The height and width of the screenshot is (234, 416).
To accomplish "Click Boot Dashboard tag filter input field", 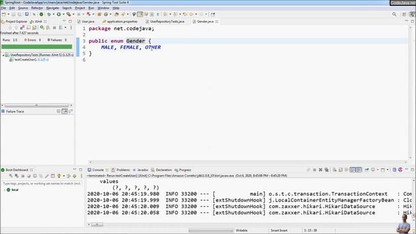I will 42,183.
